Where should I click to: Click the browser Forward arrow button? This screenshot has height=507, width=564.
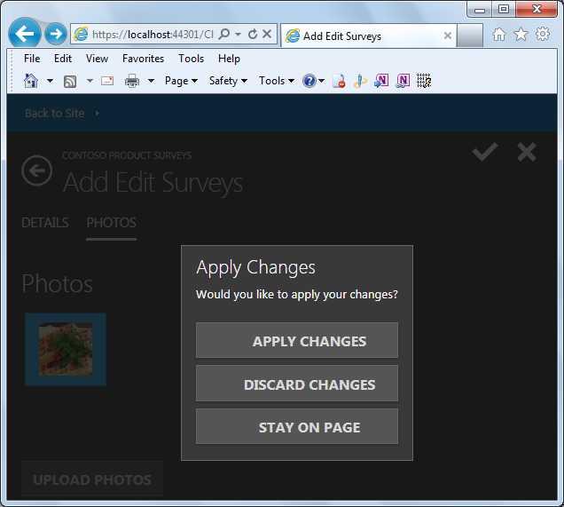(56, 35)
